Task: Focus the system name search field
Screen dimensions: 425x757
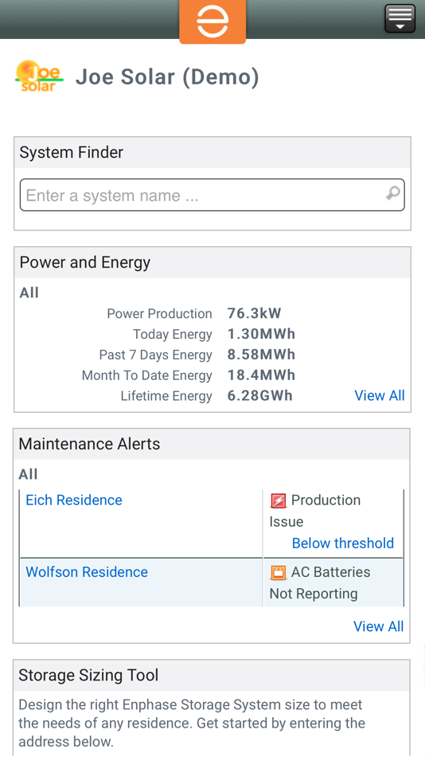Action: (212, 195)
